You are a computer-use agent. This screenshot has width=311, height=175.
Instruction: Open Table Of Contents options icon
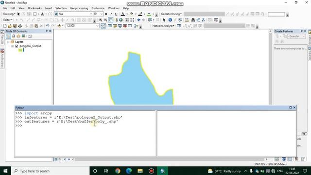point(30,36)
